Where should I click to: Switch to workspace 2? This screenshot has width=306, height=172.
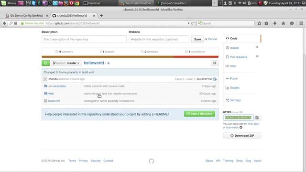220,3
